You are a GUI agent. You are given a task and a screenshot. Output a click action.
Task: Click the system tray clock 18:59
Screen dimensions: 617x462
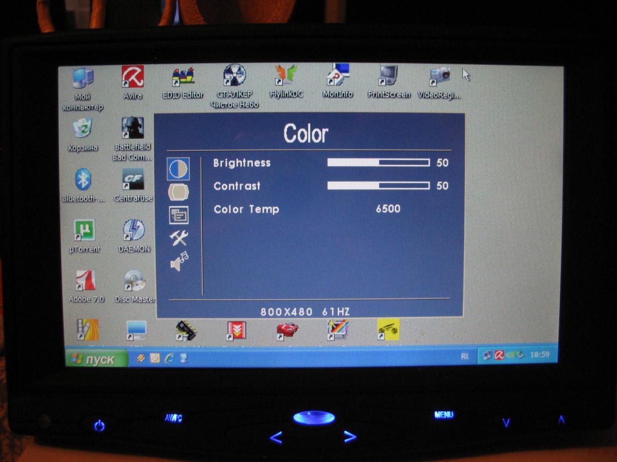click(x=539, y=355)
